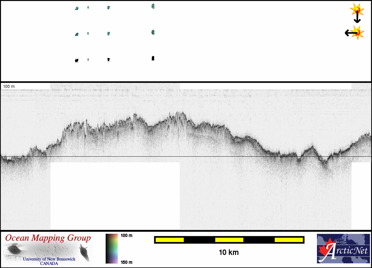Select the middle-row rightmost teal map patch
Screen dimensions: 372x268
pos(153,32)
